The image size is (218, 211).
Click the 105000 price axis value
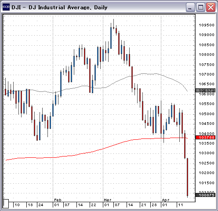pos(207,114)
